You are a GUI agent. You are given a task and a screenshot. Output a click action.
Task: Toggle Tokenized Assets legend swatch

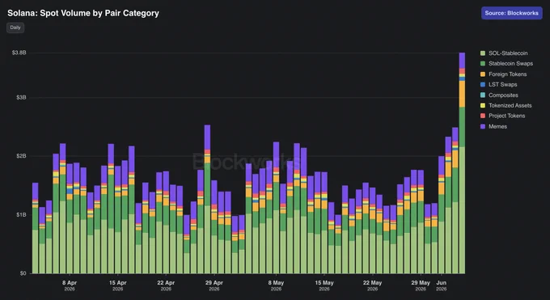coord(483,105)
